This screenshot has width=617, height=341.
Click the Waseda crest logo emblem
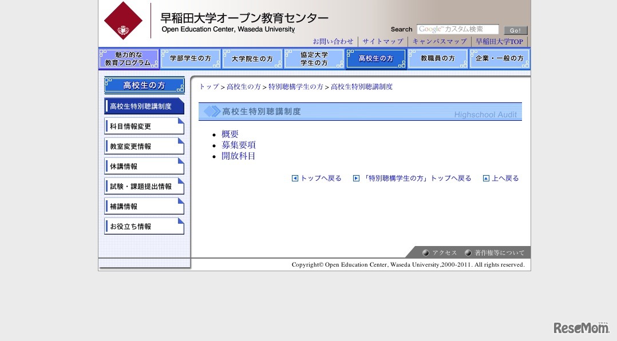point(124,22)
